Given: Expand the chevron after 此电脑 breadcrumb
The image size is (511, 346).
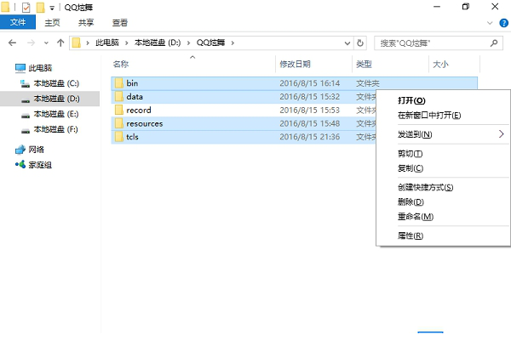Looking at the screenshot, I should click(x=127, y=43).
